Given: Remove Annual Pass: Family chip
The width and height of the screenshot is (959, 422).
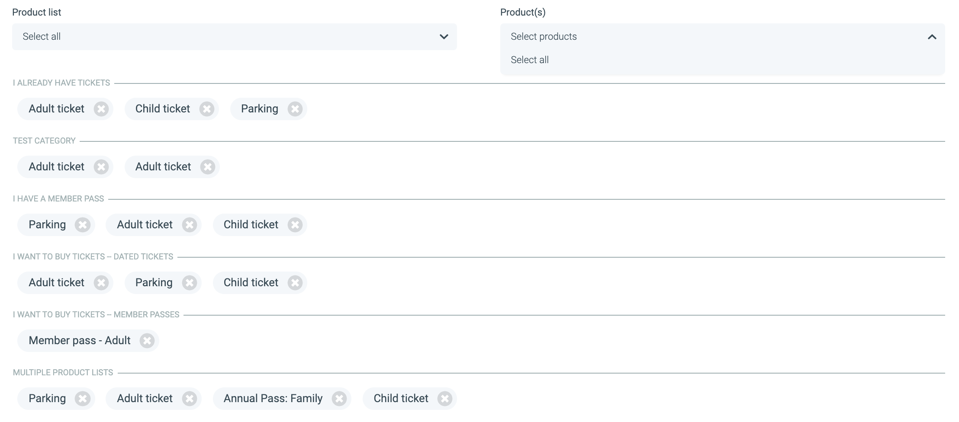Looking at the screenshot, I should (339, 399).
